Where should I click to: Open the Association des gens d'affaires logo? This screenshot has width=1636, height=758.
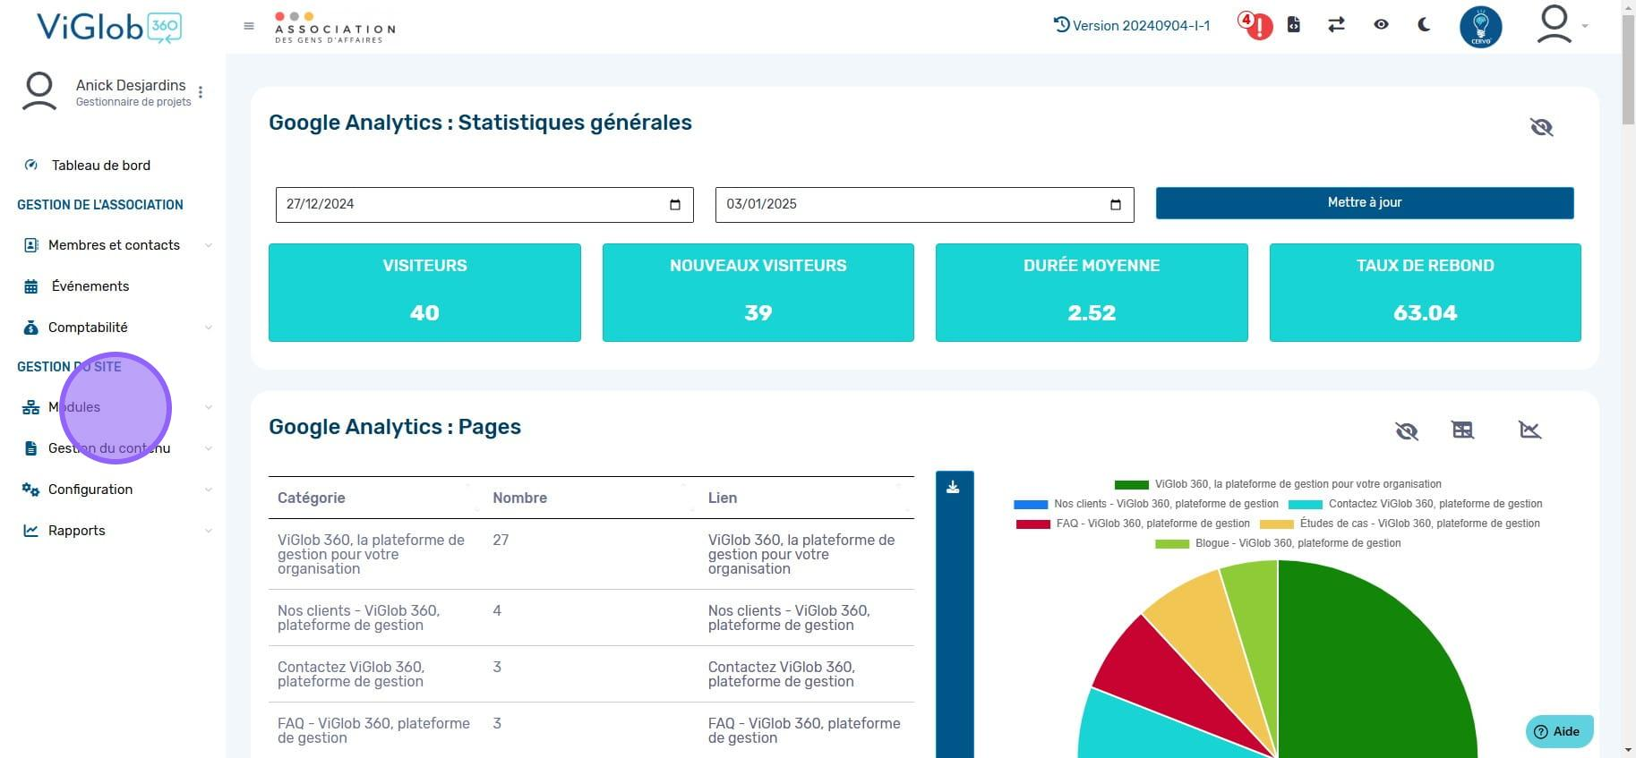click(x=335, y=28)
